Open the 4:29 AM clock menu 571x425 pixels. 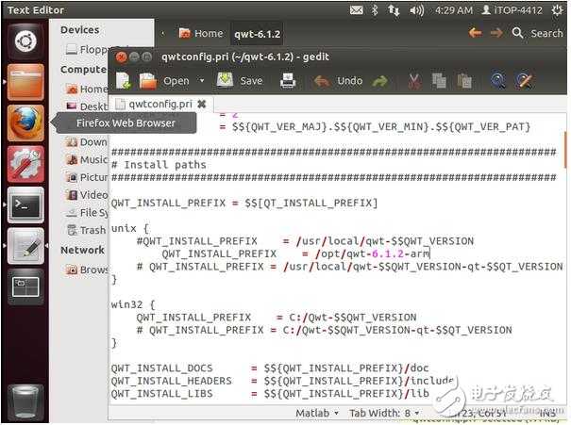click(x=454, y=10)
